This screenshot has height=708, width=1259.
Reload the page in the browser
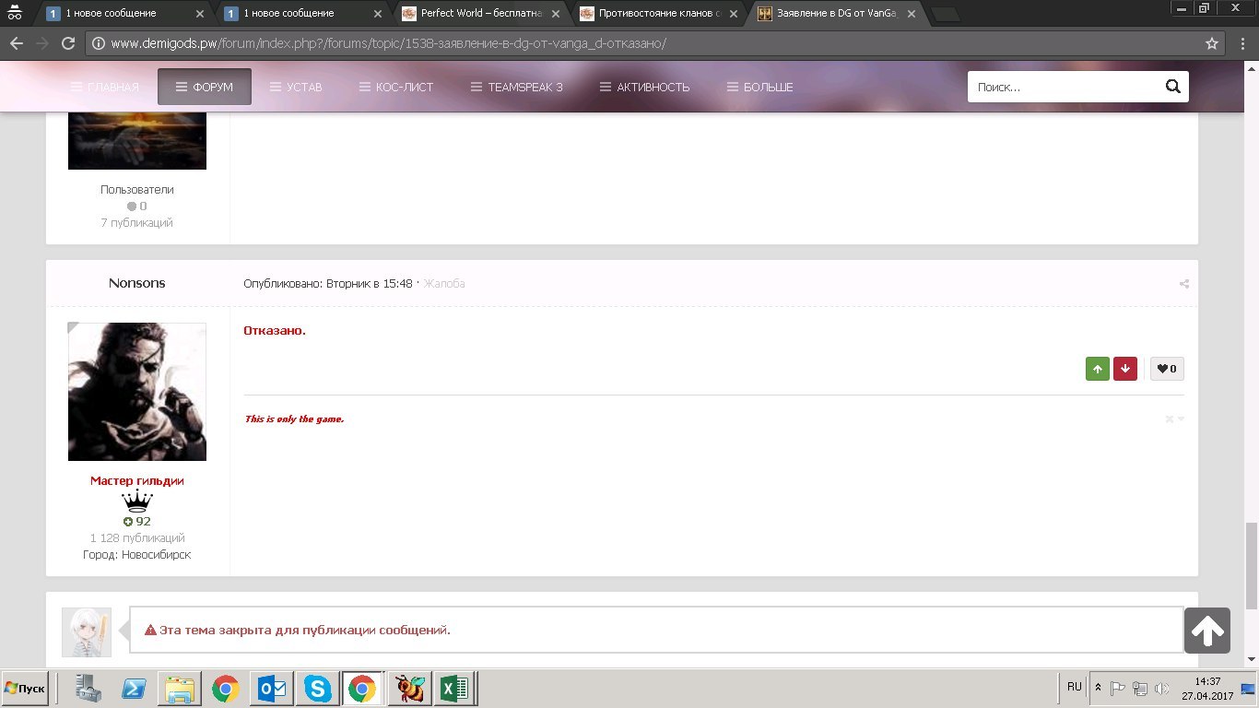tap(68, 43)
